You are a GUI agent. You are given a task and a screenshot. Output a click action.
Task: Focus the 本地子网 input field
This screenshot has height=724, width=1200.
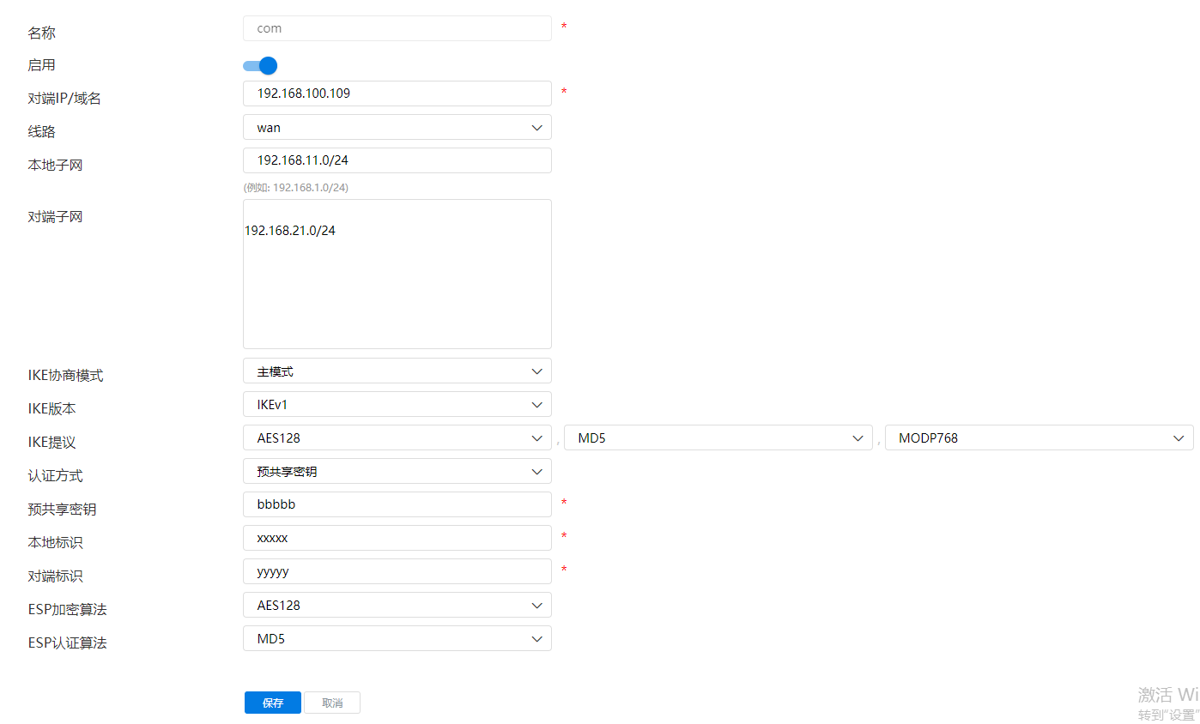397,160
